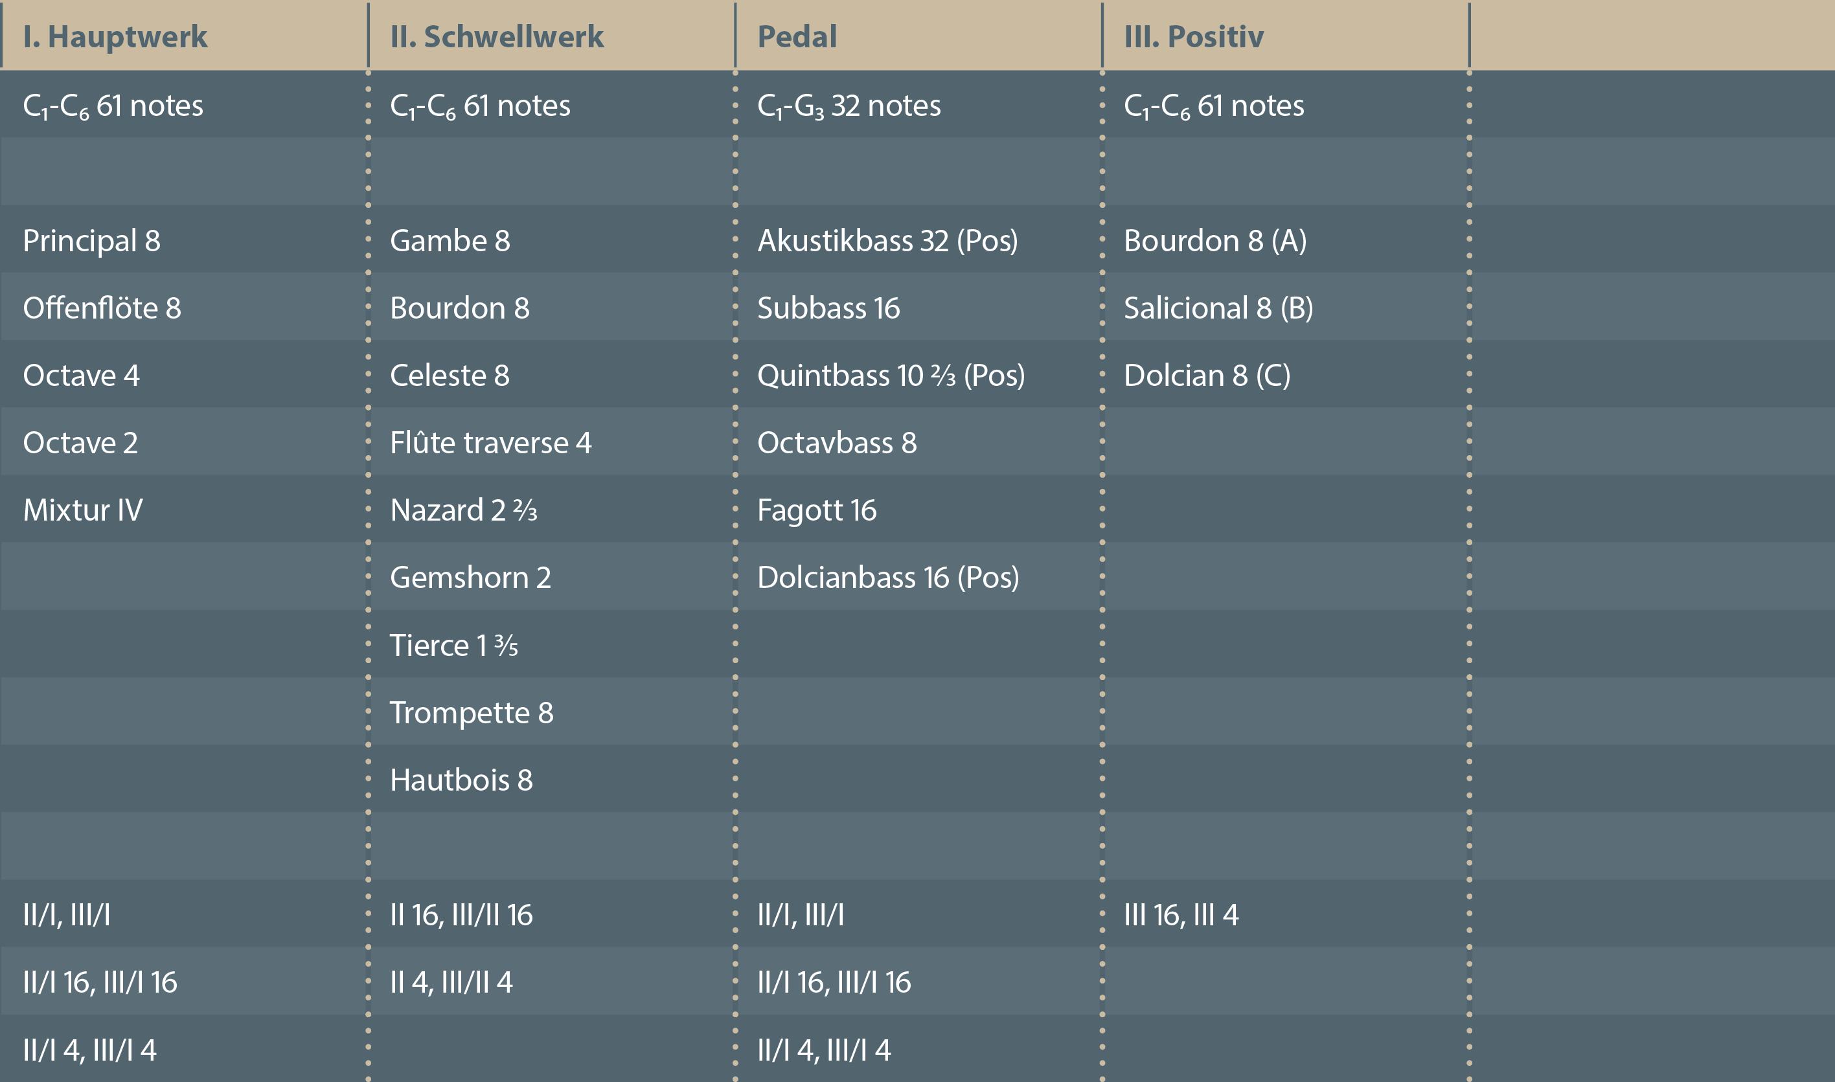Click the Pedal column header

(x=797, y=36)
